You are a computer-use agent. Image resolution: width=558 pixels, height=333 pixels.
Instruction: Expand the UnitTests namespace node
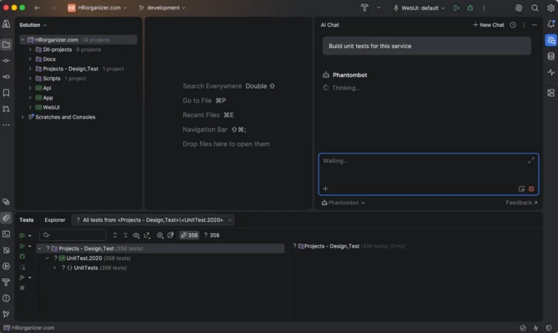(x=54, y=268)
